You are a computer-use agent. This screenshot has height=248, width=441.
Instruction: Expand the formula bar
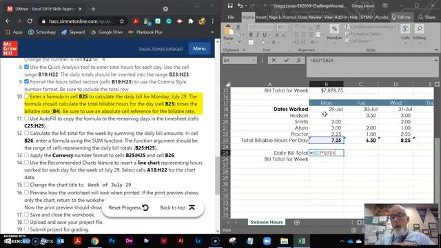click(435, 60)
